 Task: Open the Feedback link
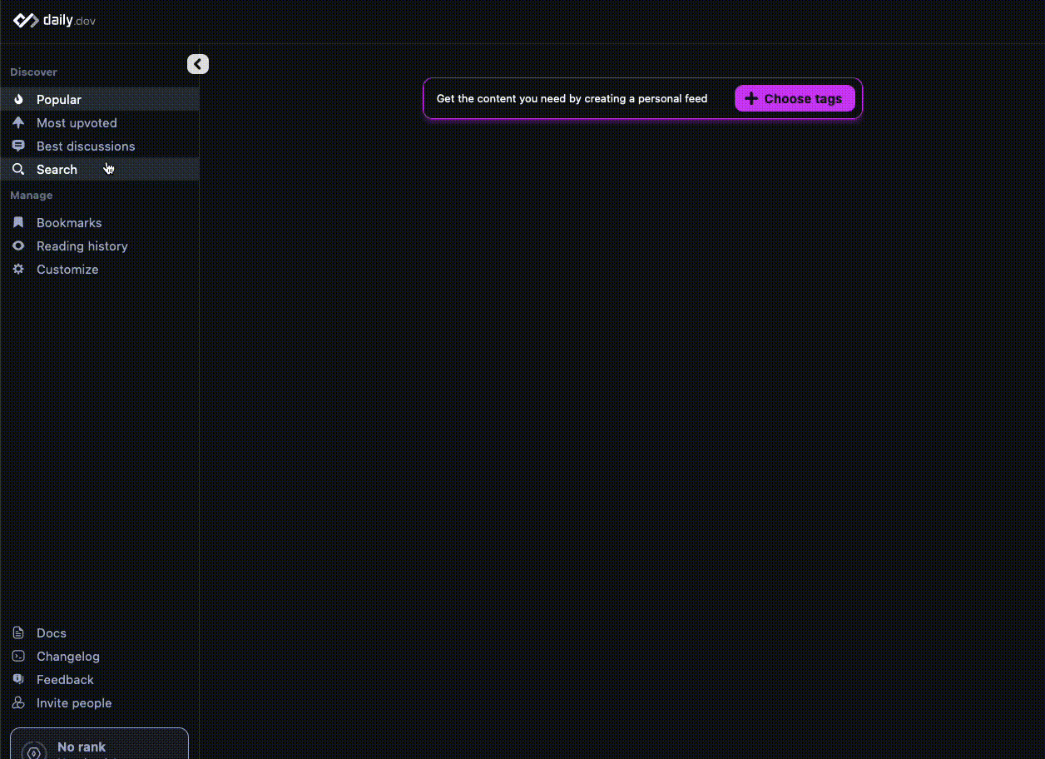tap(99, 679)
